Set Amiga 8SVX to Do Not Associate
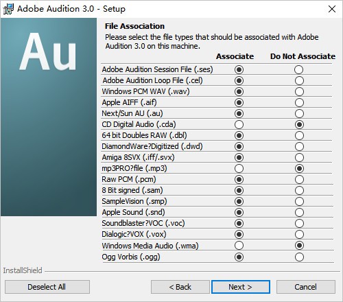 [x=299, y=157]
